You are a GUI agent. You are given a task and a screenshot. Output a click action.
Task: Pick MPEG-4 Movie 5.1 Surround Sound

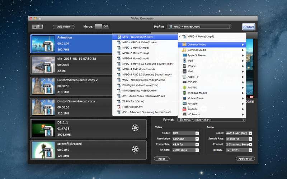click(145, 64)
